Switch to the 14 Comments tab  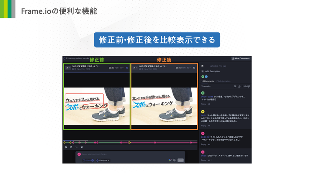[x=208, y=81]
